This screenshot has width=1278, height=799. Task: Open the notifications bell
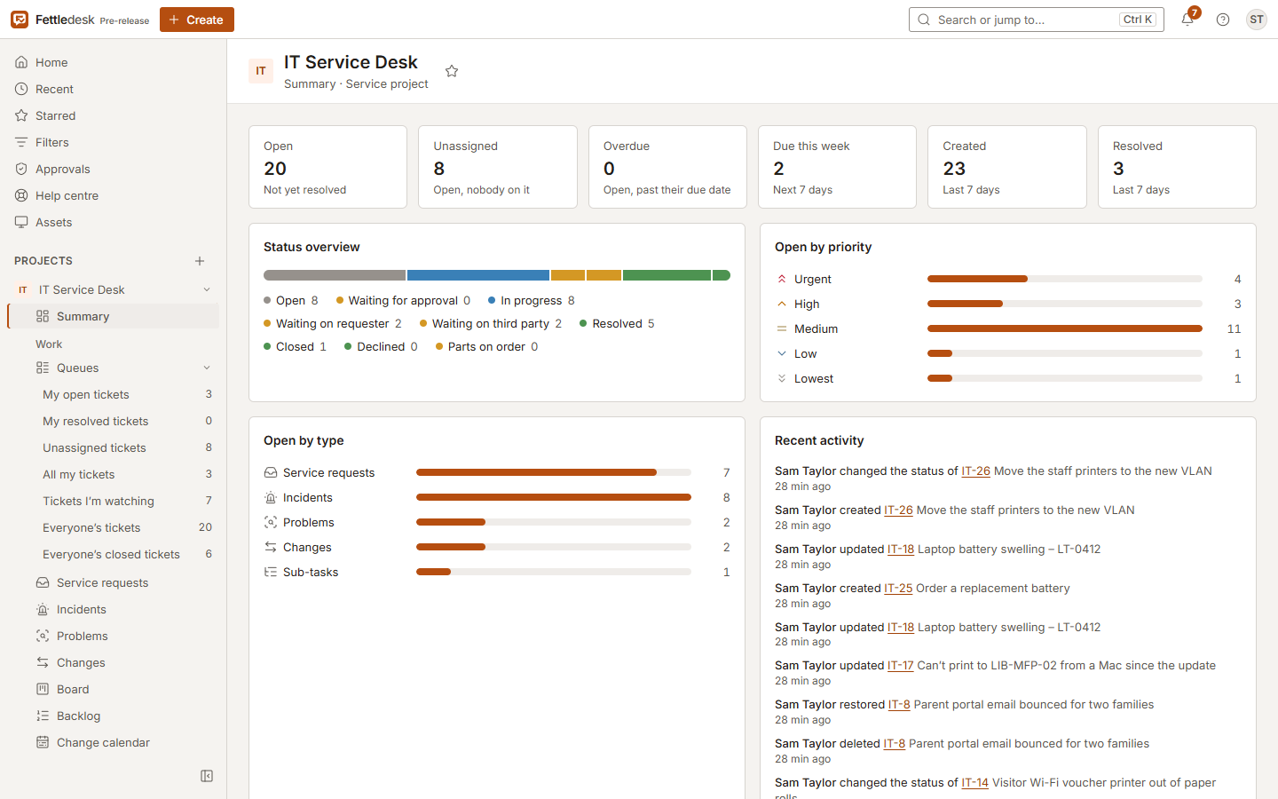pyautogui.click(x=1187, y=20)
